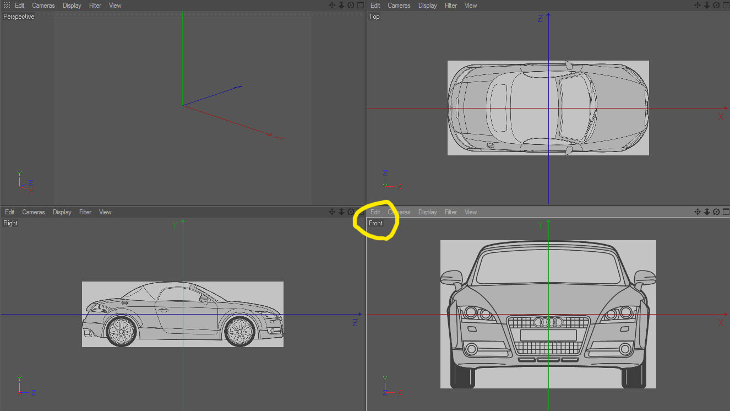Click the move camera icon in Front viewport

click(x=698, y=212)
